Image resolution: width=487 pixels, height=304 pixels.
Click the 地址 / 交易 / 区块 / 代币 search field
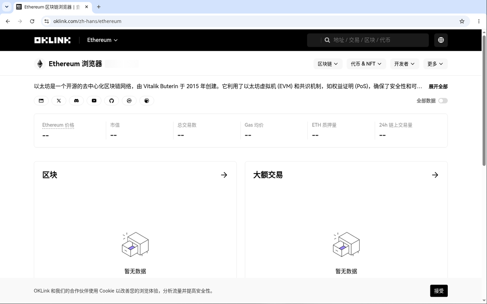368,40
